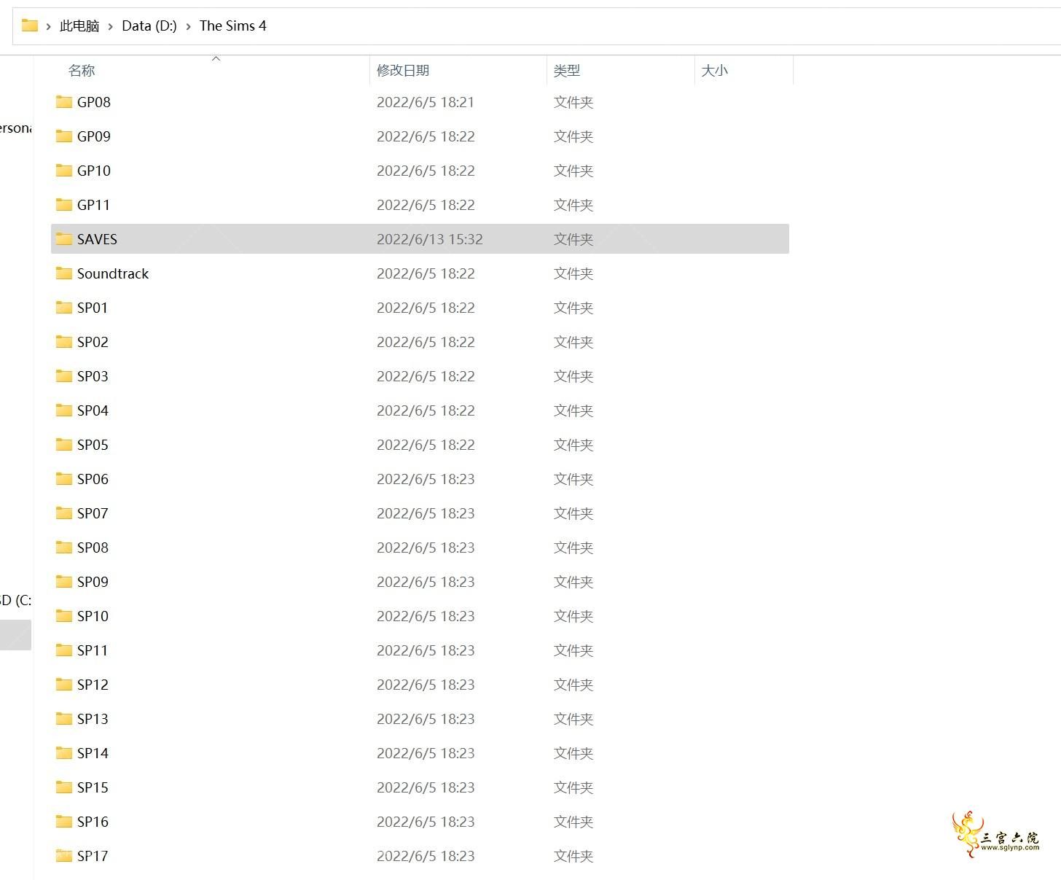Click the SP05 folder icon

pos(64,445)
